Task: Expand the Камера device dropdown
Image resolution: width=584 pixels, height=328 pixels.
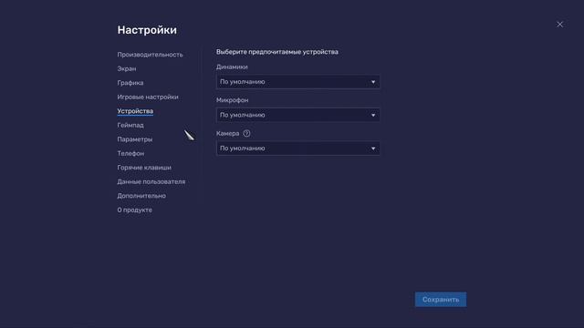Action: 298,149
